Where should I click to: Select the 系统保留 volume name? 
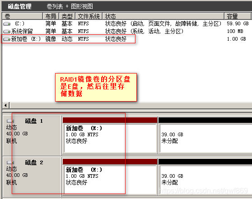pyautogui.click(x=22, y=31)
